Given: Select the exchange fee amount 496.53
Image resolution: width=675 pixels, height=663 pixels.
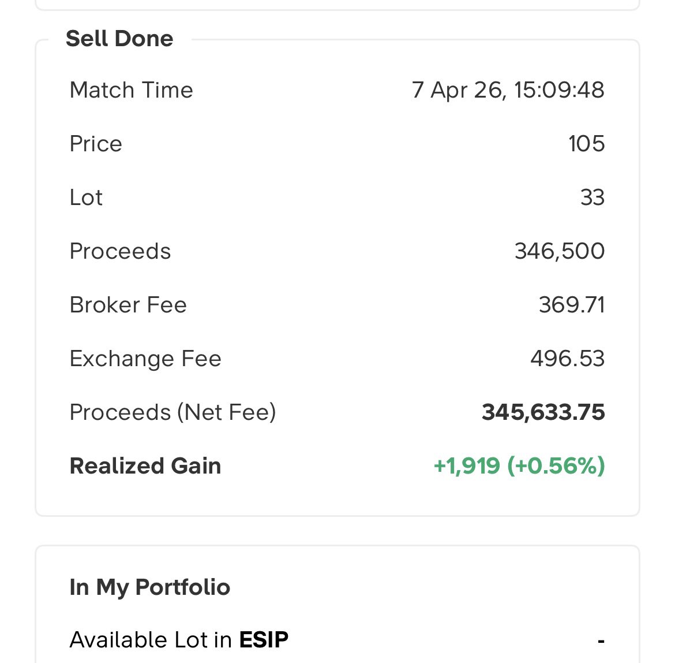Looking at the screenshot, I should click(567, 359).
